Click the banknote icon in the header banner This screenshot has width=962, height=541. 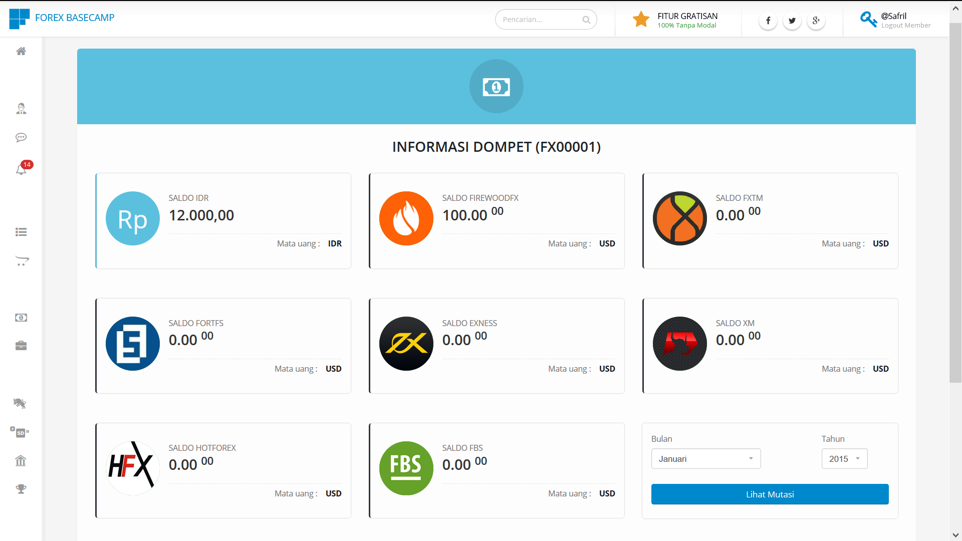pos(497,87)
